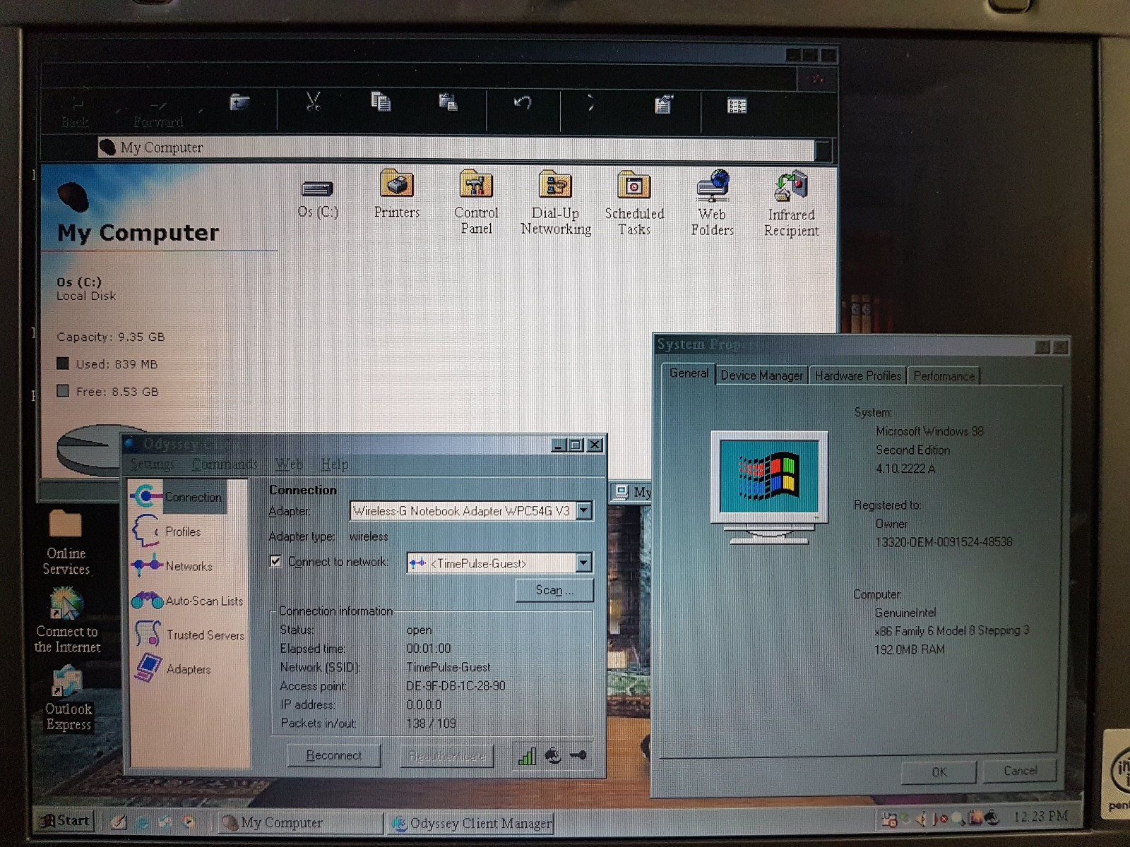Click the Undo toolbar icon
Image resolution: width=1130 pixels, height=847 pixels.
(523, 103)
